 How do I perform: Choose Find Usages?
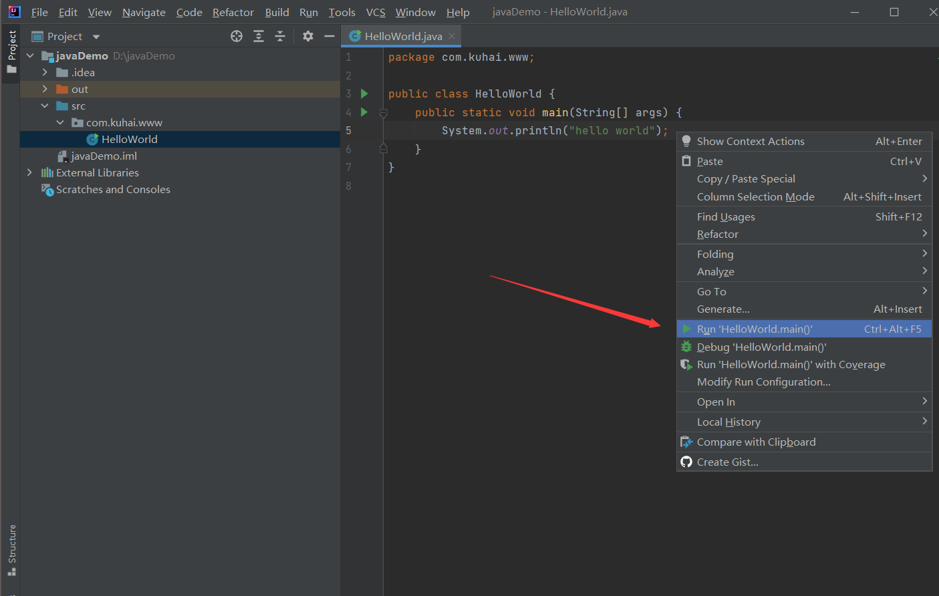(x=804, y=216)
